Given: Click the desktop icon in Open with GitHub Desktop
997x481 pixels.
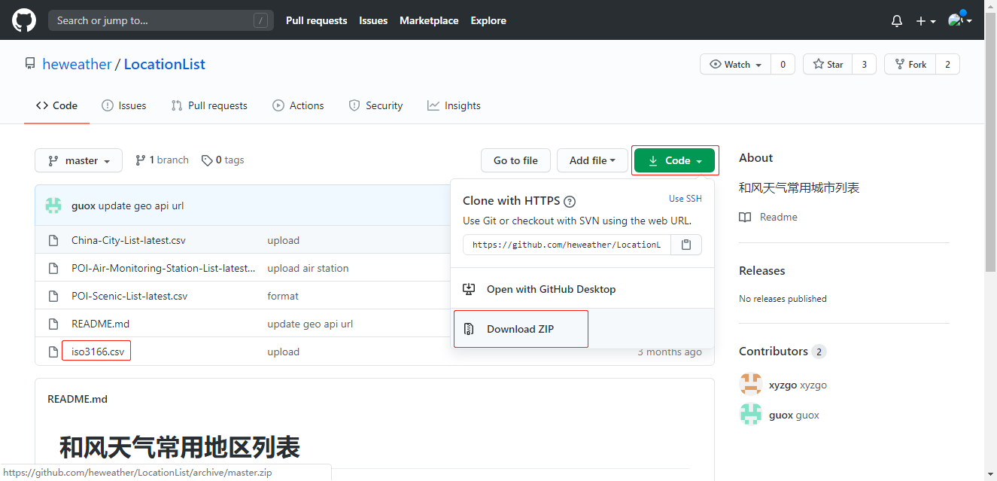Looking at the screenshot, I should pos(469,289).
